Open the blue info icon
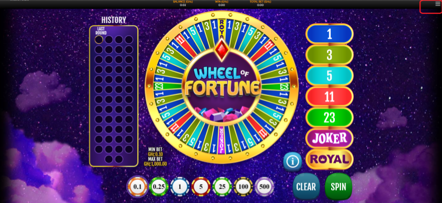442x203 pixels. pyautogui.click(x=293, y=161)
